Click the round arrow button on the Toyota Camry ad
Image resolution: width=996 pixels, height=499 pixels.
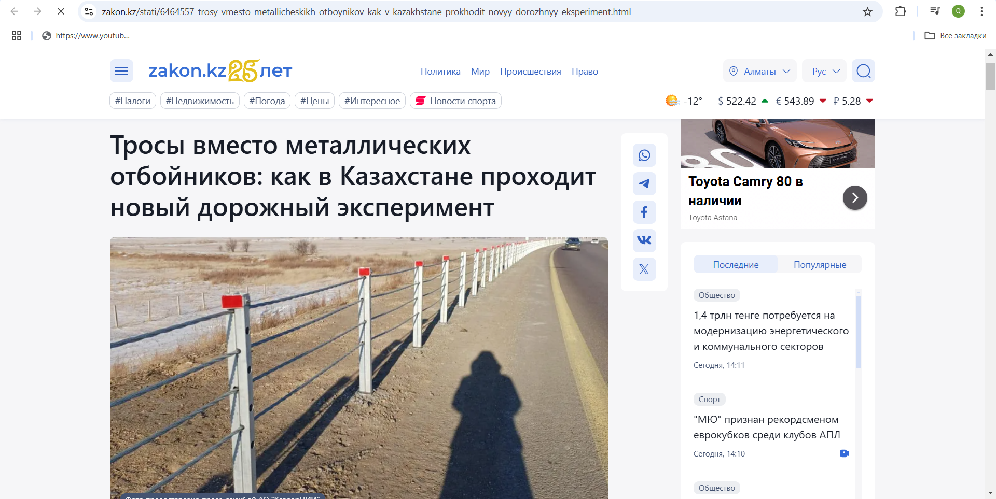tap(855, 197)
